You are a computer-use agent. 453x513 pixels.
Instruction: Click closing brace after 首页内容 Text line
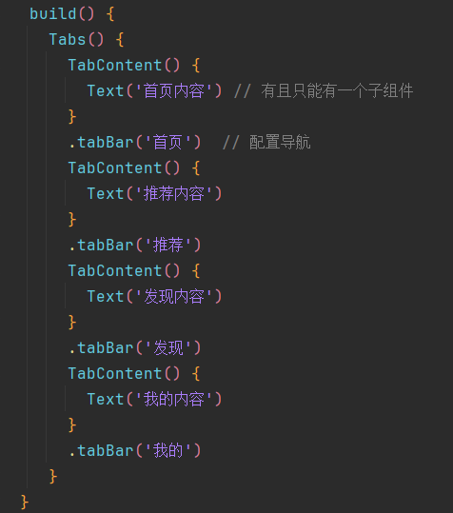click(72, 116)
